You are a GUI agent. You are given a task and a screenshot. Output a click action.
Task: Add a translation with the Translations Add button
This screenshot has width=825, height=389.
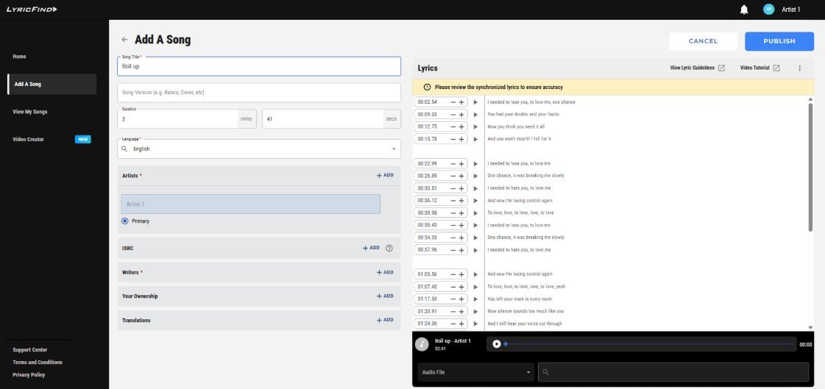385,320
